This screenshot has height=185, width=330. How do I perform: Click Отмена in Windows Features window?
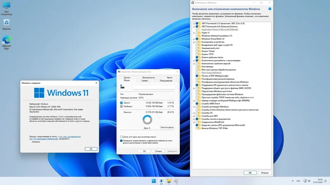[x=264, y=173]
